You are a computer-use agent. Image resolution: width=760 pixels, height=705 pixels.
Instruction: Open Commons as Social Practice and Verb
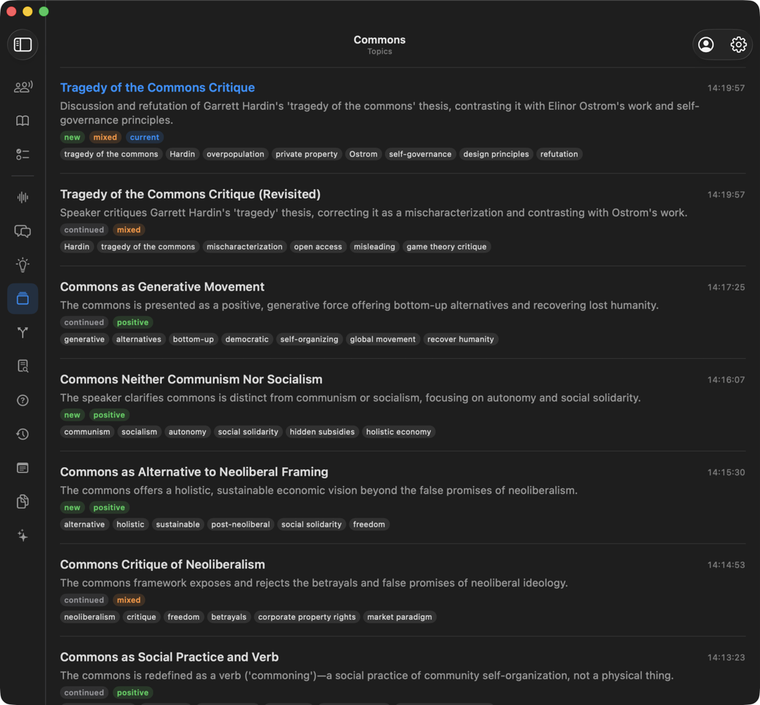point(169,657)
